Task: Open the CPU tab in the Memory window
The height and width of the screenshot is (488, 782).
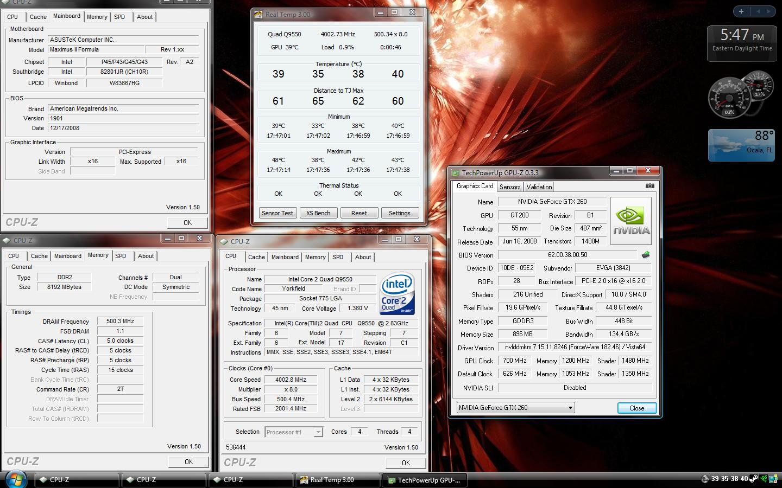Action: point(14,256)
